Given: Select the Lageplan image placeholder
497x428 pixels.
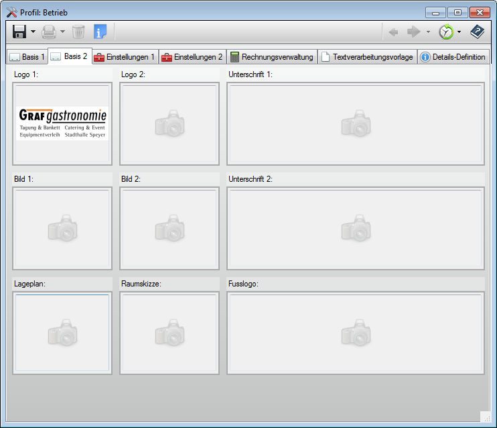Looking at the screenshot, I should (62, 333).
